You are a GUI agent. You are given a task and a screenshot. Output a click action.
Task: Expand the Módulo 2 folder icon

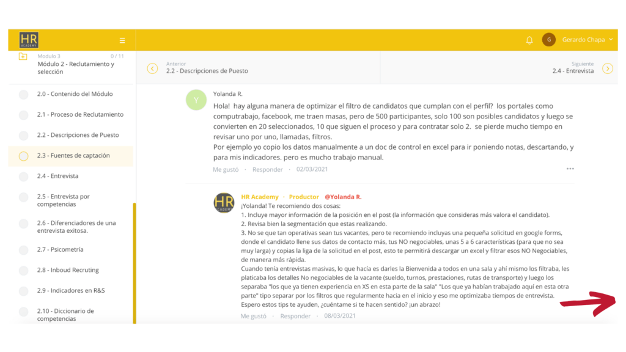[x=23, y=57]
